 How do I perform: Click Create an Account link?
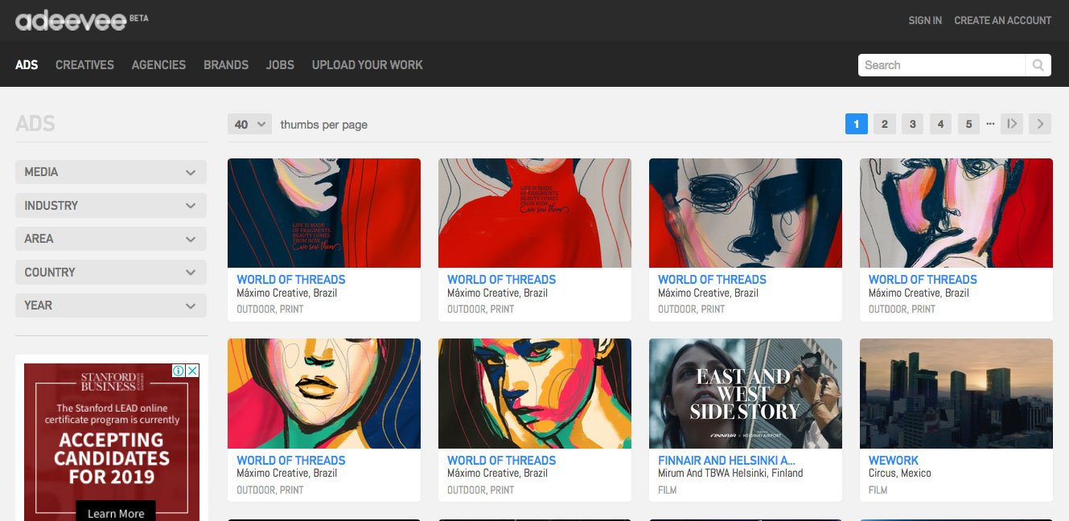(1002, 21)
